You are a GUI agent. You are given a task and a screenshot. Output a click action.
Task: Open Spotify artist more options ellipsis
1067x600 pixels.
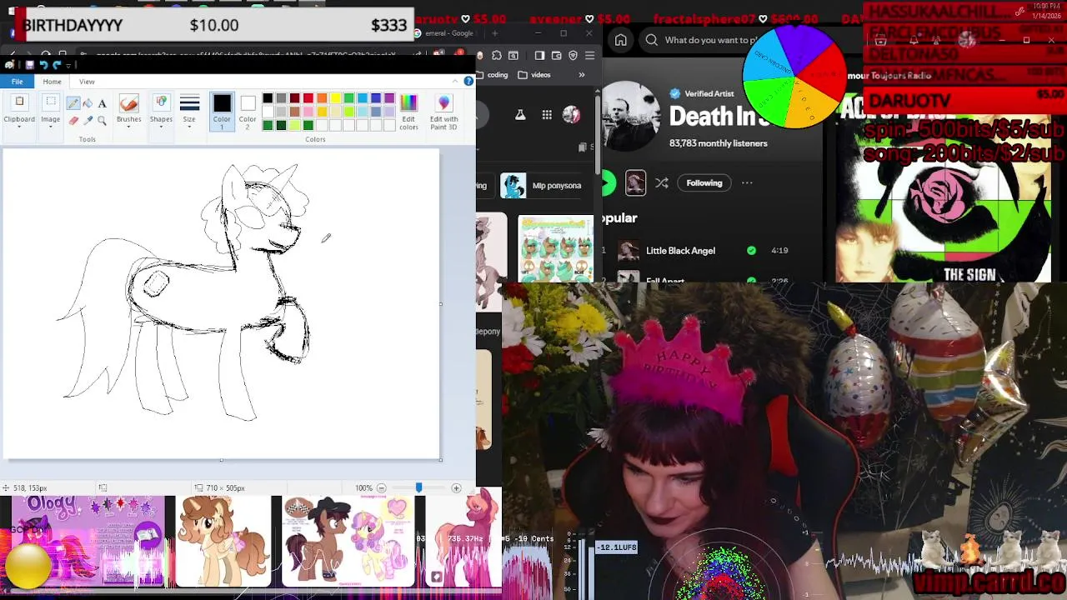(x=747, y=182)
